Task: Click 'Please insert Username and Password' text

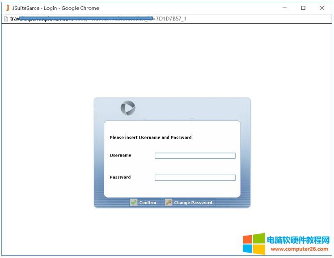Action: [x=151, y=137]
